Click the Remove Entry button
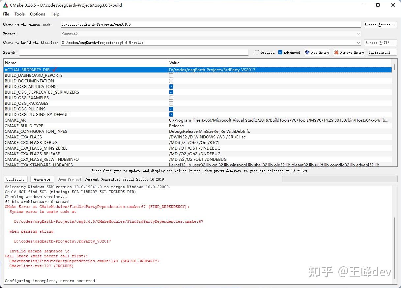This screenshot has width=401, height=288. point(349,52)
